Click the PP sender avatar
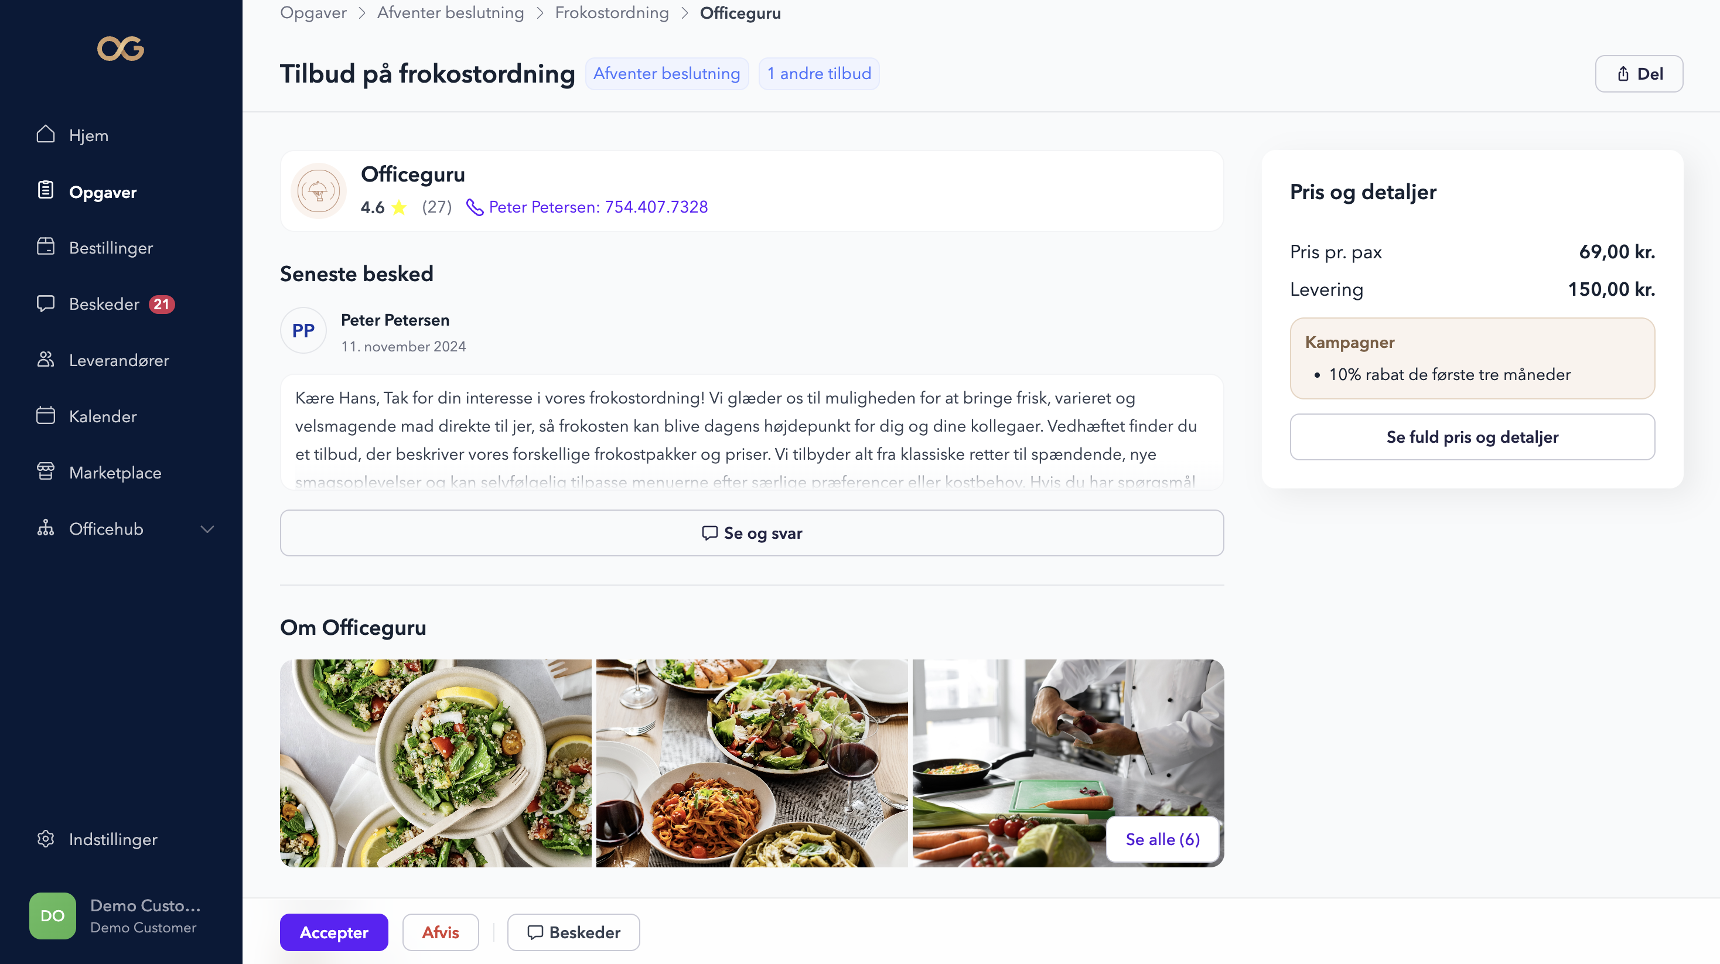Viewport: 1720px width, 964px height. [303, 330]
